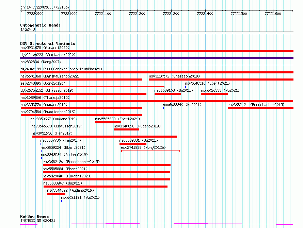303x228 pixels.
Task: Click the blue nsv5648510 marker tick
Action: pos(186,87)
